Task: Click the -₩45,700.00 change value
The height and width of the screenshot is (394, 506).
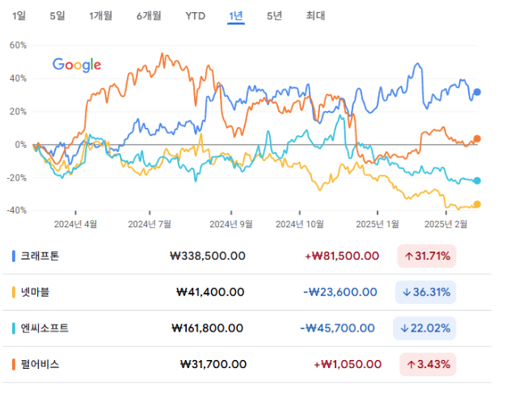Action: (338, 328)
